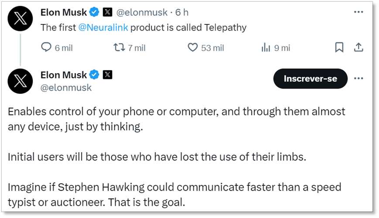Share the first tweet

[358, 48]
